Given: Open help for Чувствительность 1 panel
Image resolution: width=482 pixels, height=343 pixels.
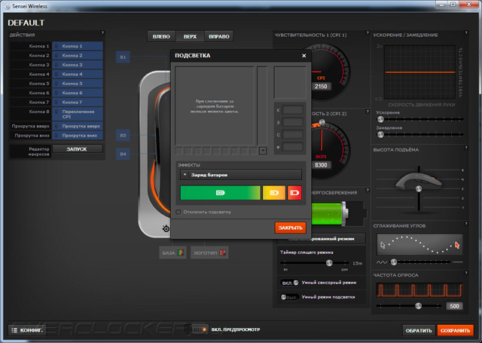Looking at the screenshot, I should [368, 32].
